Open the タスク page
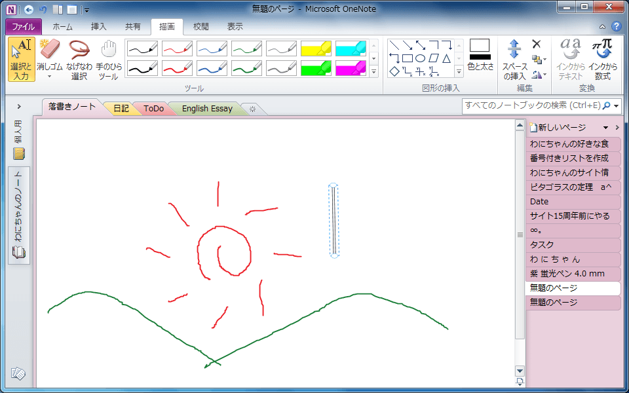 point(573,244)
